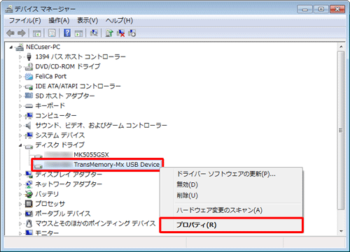Click the disable device red X icon
This screenshot has height=252, width=350.
pos(120,33)
